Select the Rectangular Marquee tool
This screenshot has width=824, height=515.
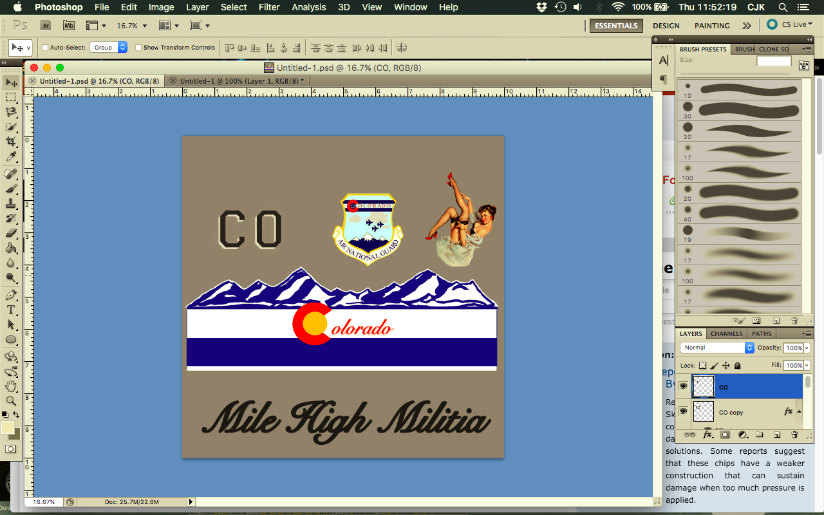tap(12, 98)
